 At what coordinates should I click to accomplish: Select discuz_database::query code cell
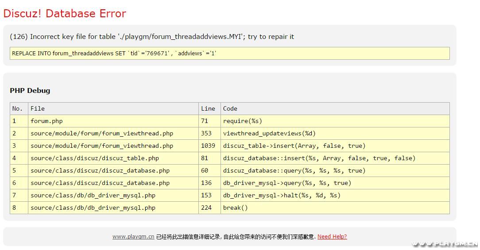click(x=335, y=171)
